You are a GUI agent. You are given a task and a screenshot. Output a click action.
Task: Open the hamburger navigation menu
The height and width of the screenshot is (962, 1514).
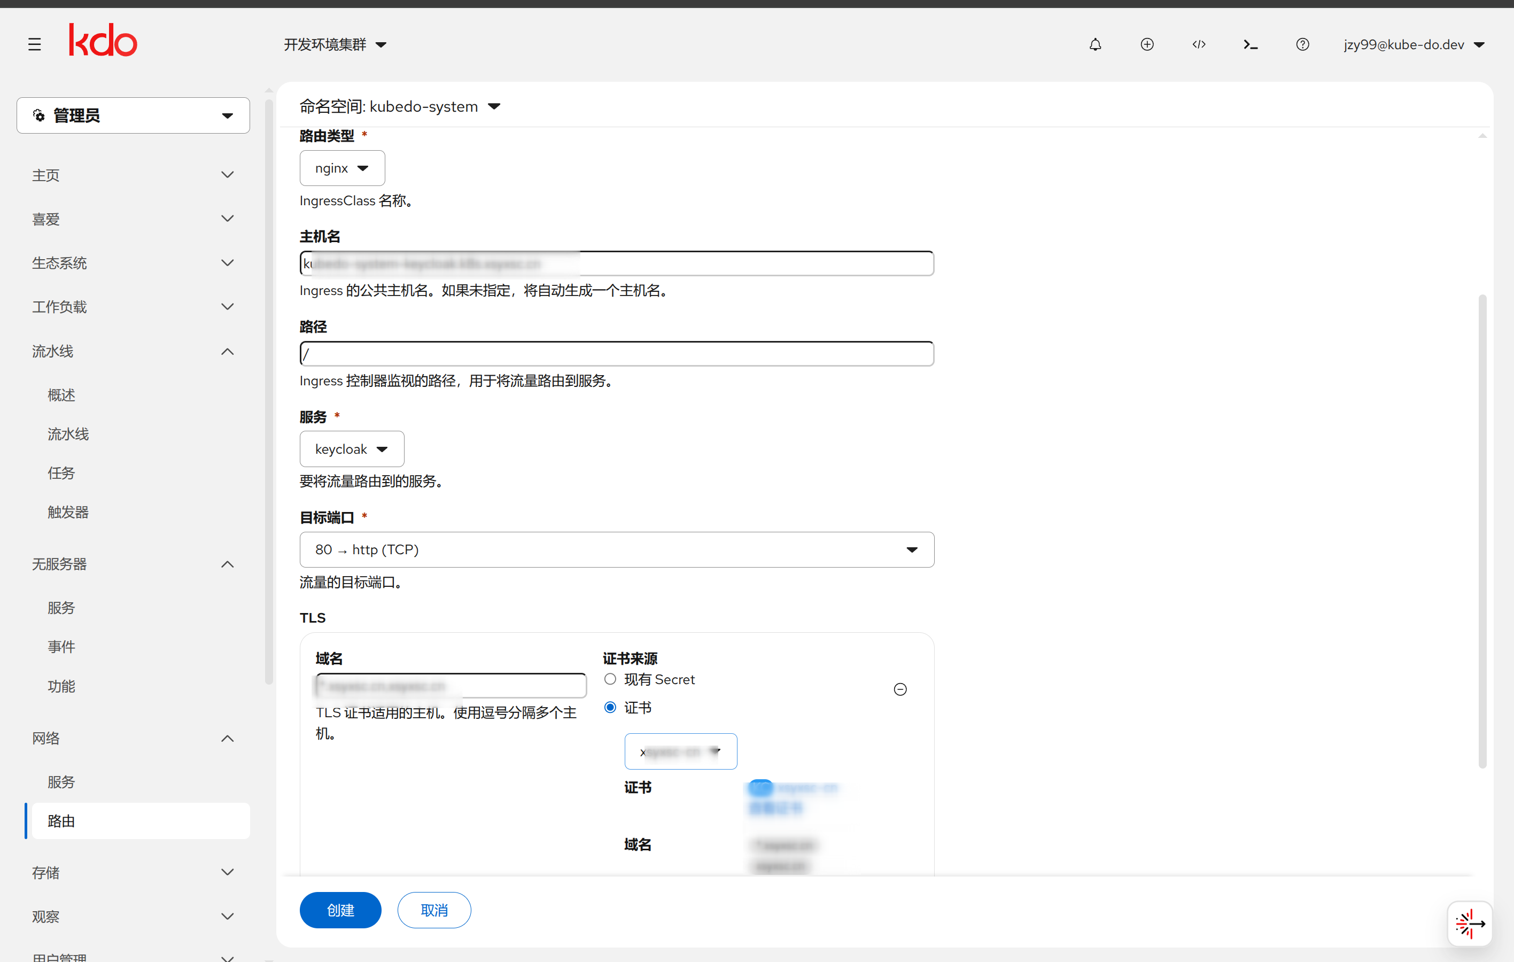35,45
